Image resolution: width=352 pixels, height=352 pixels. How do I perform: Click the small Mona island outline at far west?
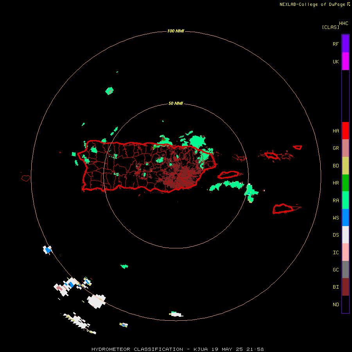25,178
